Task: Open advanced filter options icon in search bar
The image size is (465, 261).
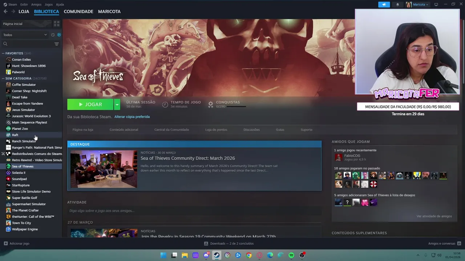Action: click(x=57, y=44)
